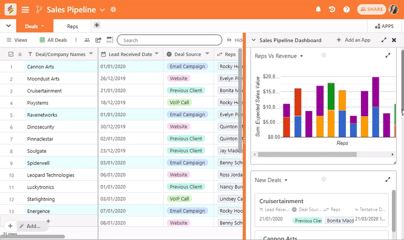
Task: Open the Cruisertainment deal card
Action: click(322, 210)
